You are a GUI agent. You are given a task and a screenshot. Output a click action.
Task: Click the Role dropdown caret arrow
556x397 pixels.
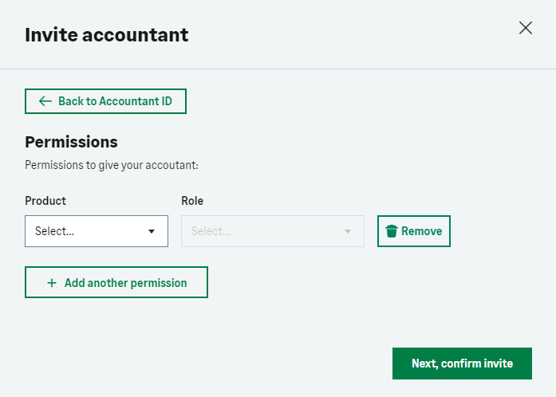(348, 232)
